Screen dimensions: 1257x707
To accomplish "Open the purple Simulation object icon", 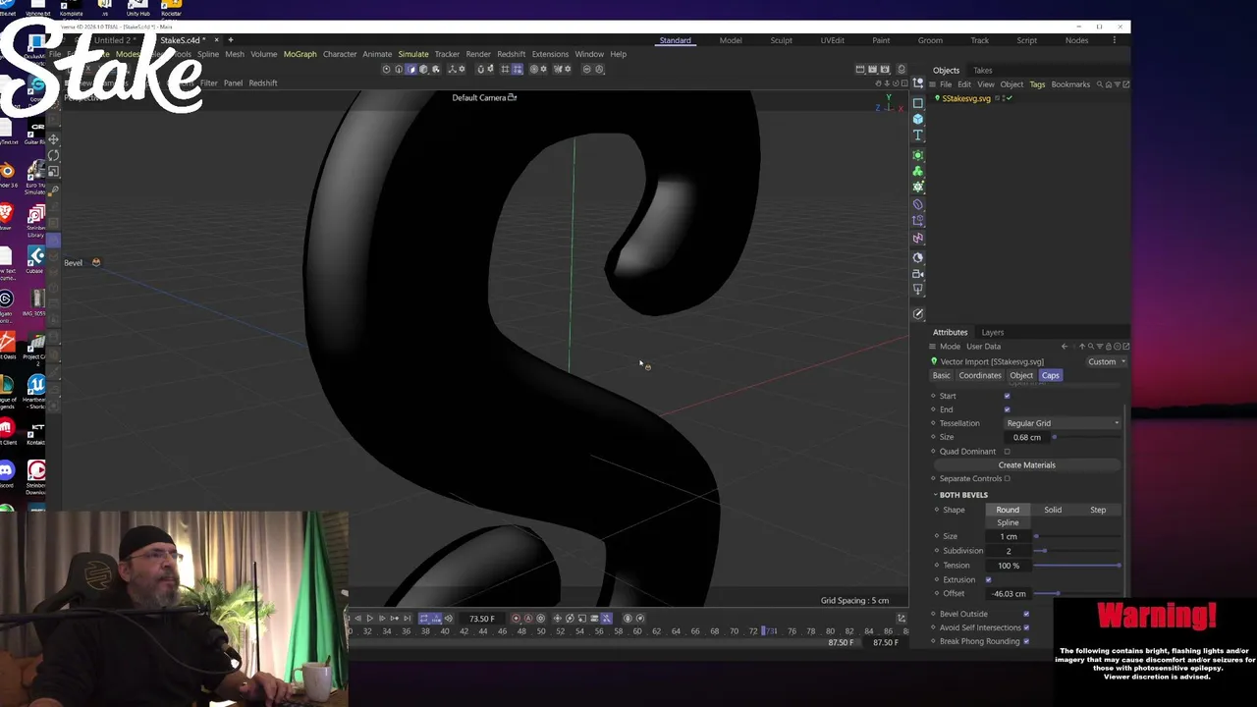I will pos(918,238).
